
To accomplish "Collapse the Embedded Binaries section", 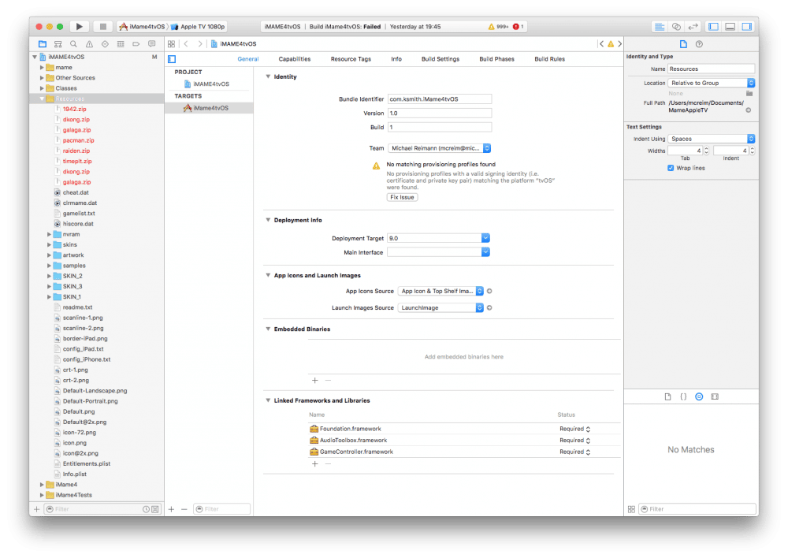I will [268, 329].
